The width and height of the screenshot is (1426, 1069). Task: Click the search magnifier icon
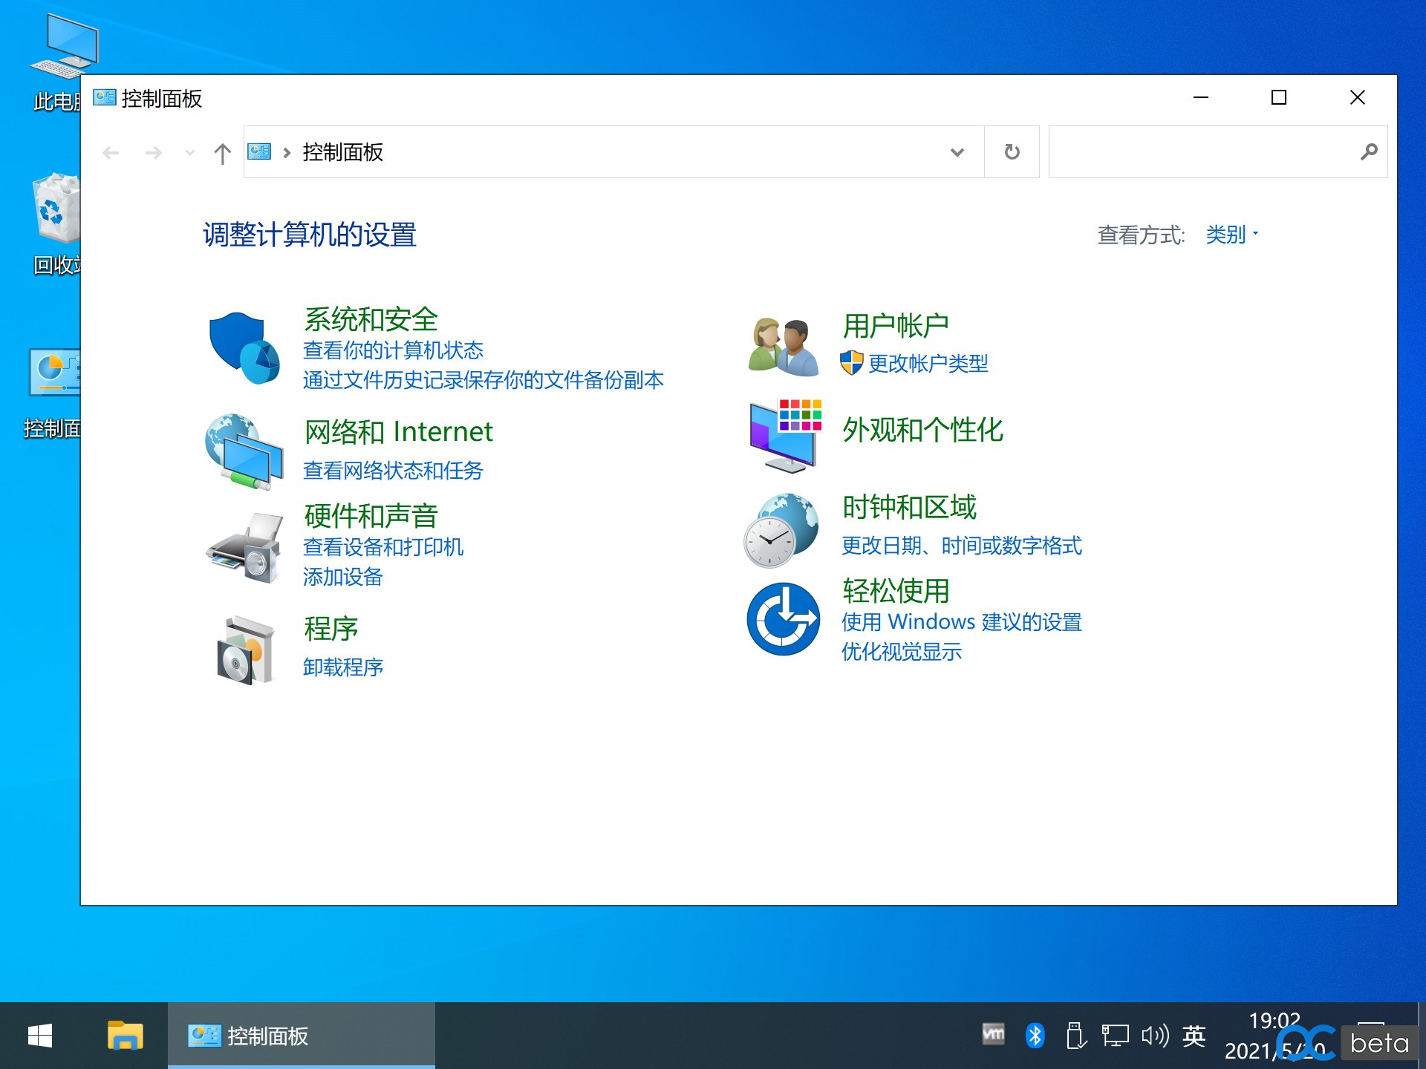point(1369,152)
